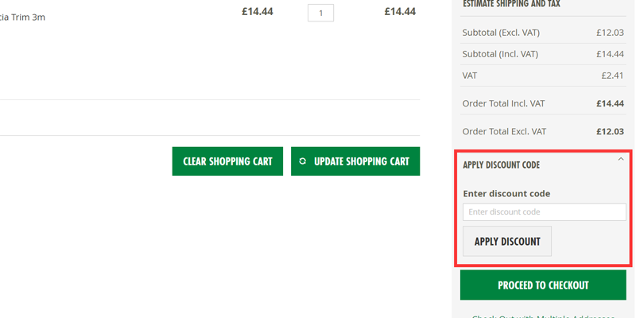Open the Trim 3m product name link
Viewport: 636px width, 318px height.
(x=23, y=17)
